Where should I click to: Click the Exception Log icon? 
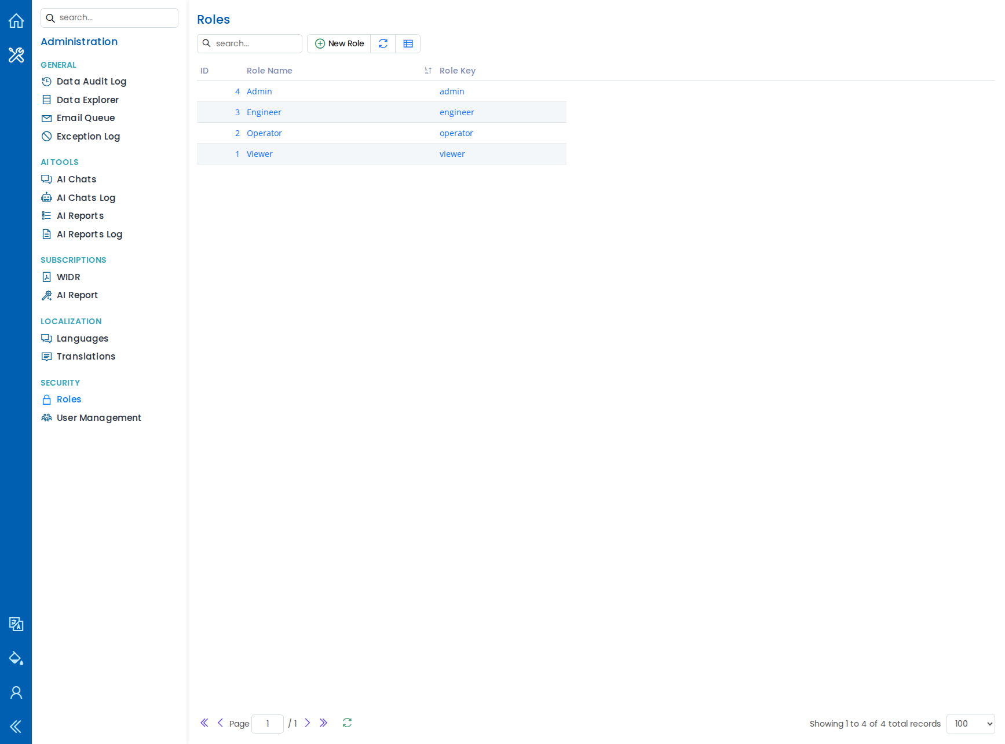tap(47, 137)
